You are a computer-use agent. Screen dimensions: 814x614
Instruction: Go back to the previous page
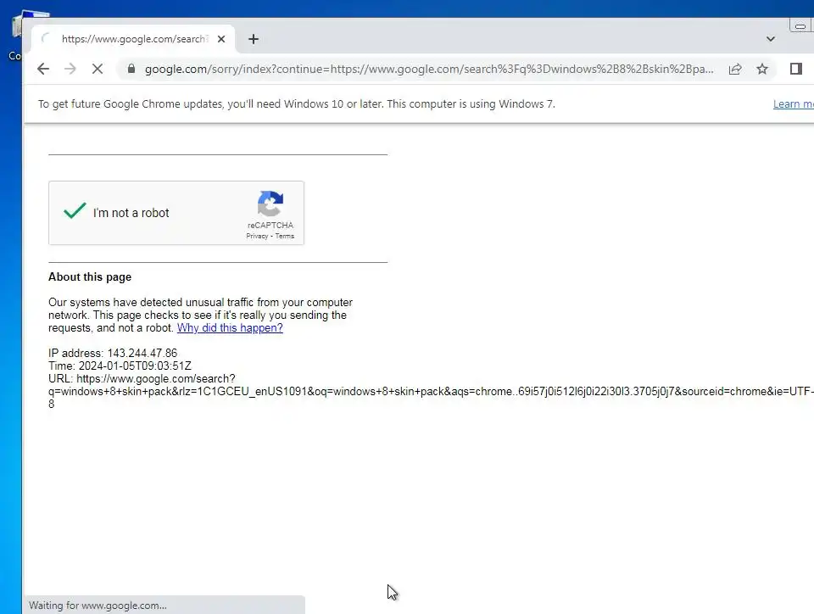pos(43,69)
